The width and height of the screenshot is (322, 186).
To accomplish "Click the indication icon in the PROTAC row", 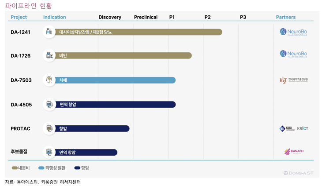I will pos(49,128).
